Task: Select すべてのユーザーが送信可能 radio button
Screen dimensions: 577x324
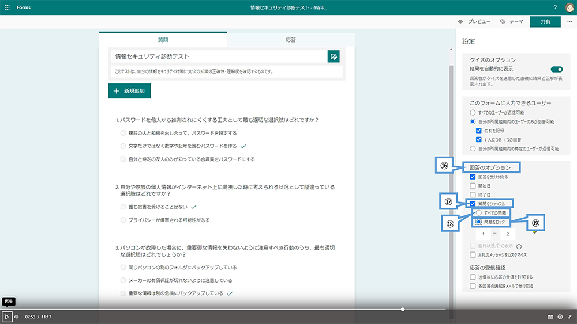Action: click(473, 113)
